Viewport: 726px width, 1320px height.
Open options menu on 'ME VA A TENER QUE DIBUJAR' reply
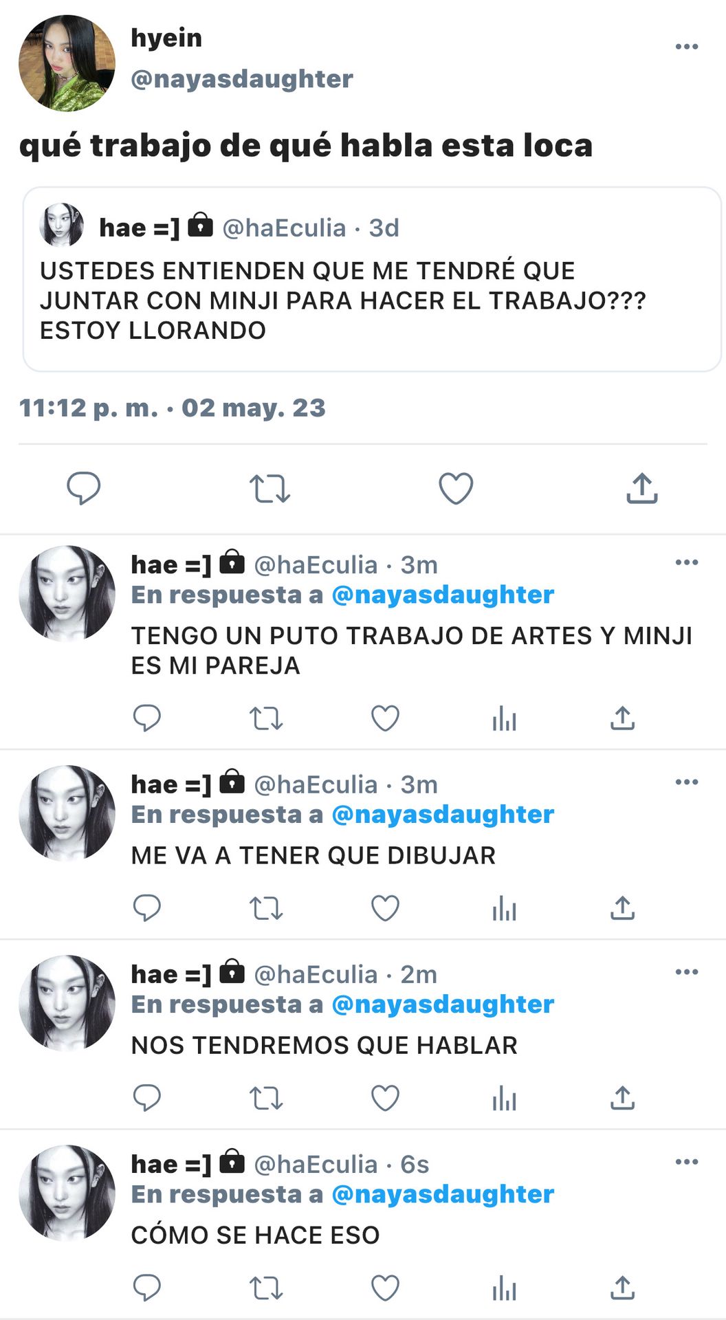[686, 782]
